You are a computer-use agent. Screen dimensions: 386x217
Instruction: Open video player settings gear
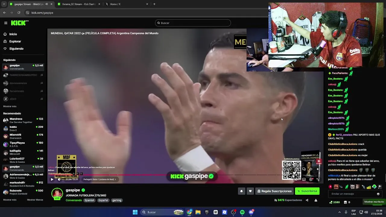pyautogui.click(x=311, y=179)
